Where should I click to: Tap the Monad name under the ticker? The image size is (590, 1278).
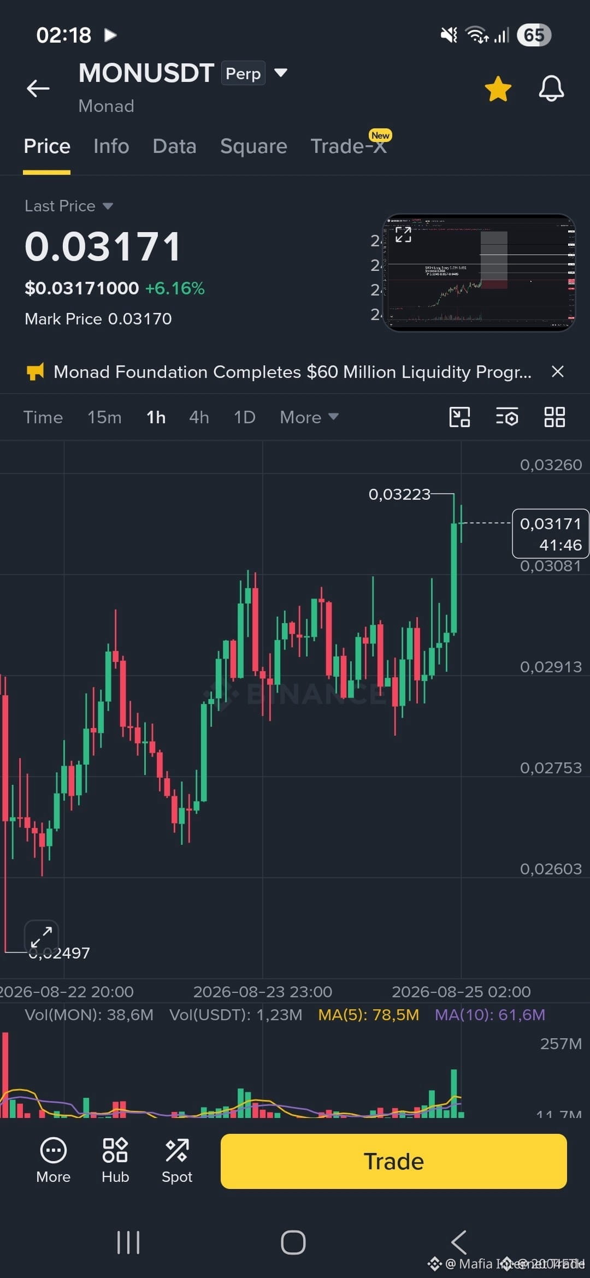point(107,106)
